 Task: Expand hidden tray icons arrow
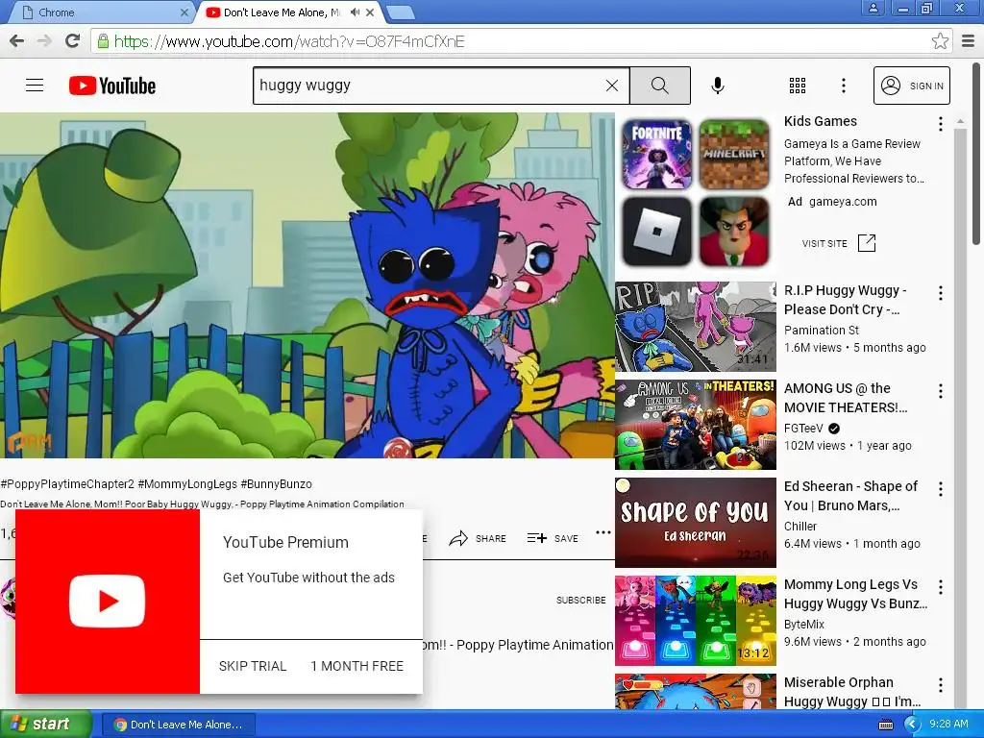point(912,725)
